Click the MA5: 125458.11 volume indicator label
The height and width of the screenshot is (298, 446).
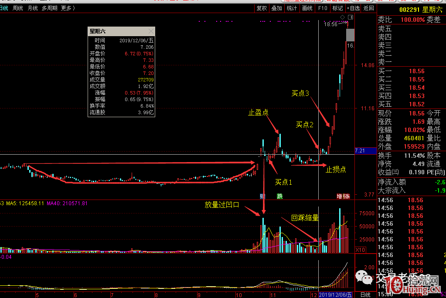tap(25, 203)
